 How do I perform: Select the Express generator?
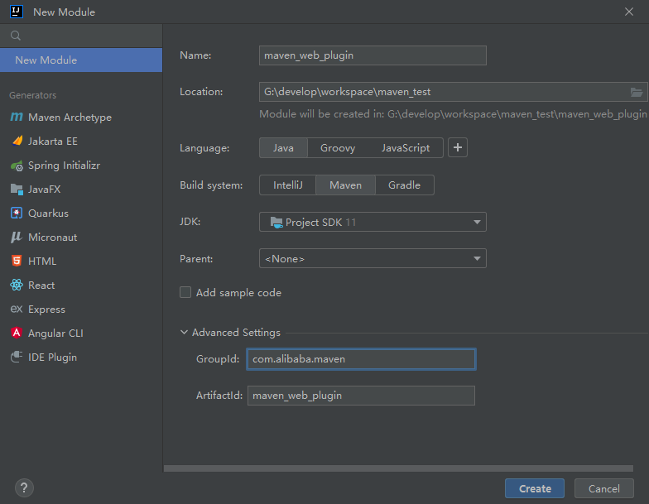pos(81,310)
